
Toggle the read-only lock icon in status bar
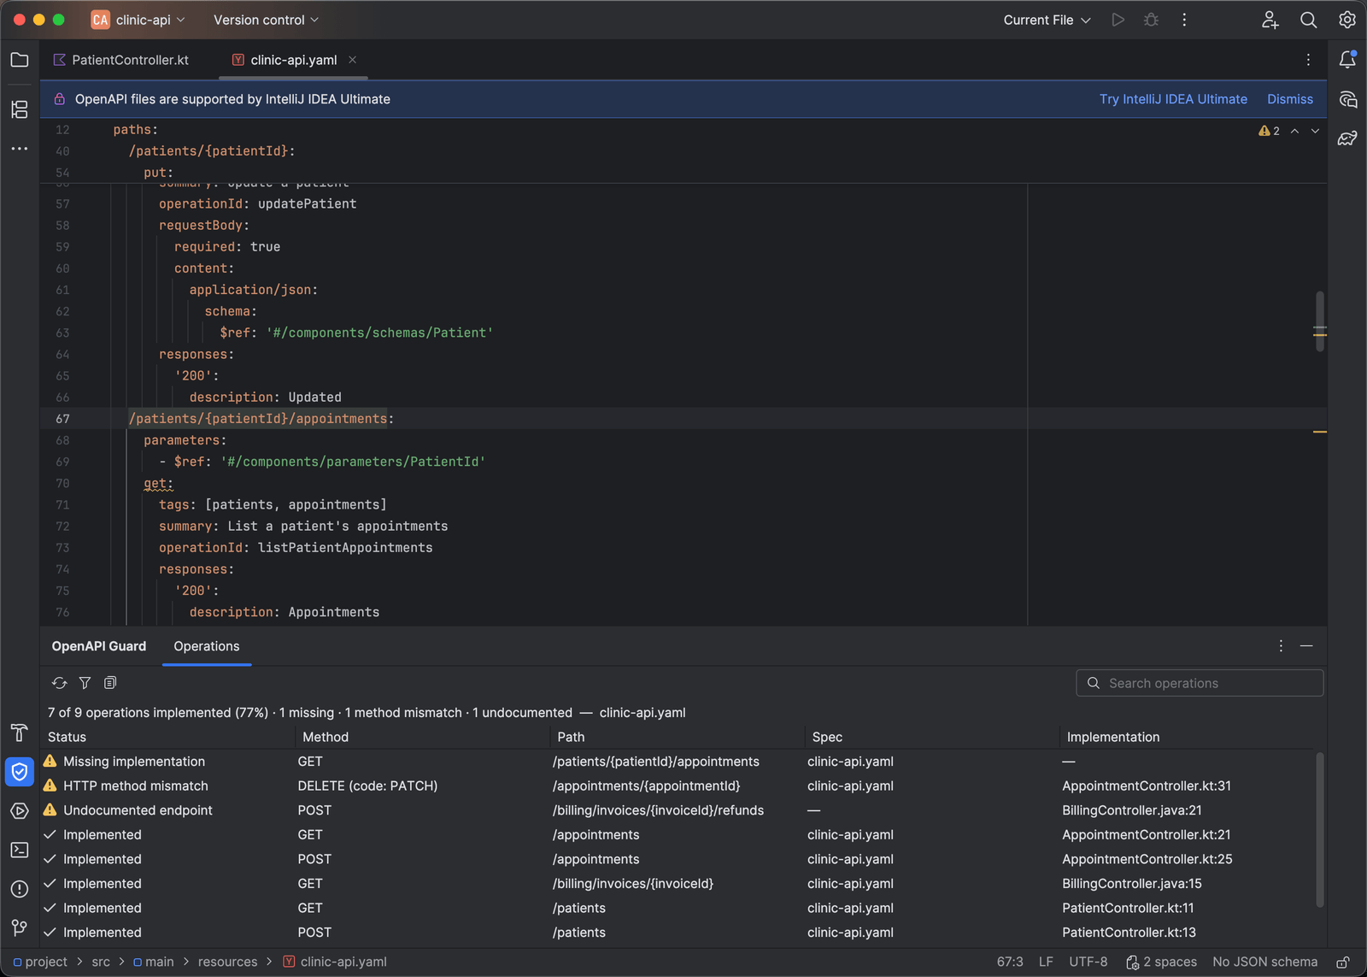coord(1343,962)
